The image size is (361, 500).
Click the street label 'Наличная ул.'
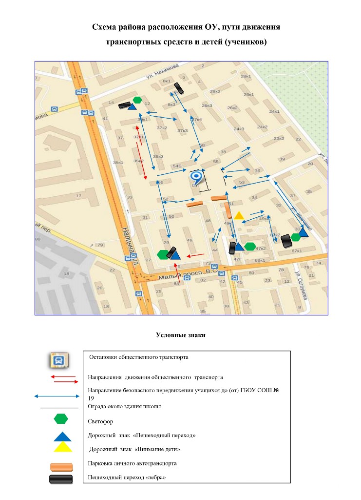pyautogui.click(x=131, y=248)
